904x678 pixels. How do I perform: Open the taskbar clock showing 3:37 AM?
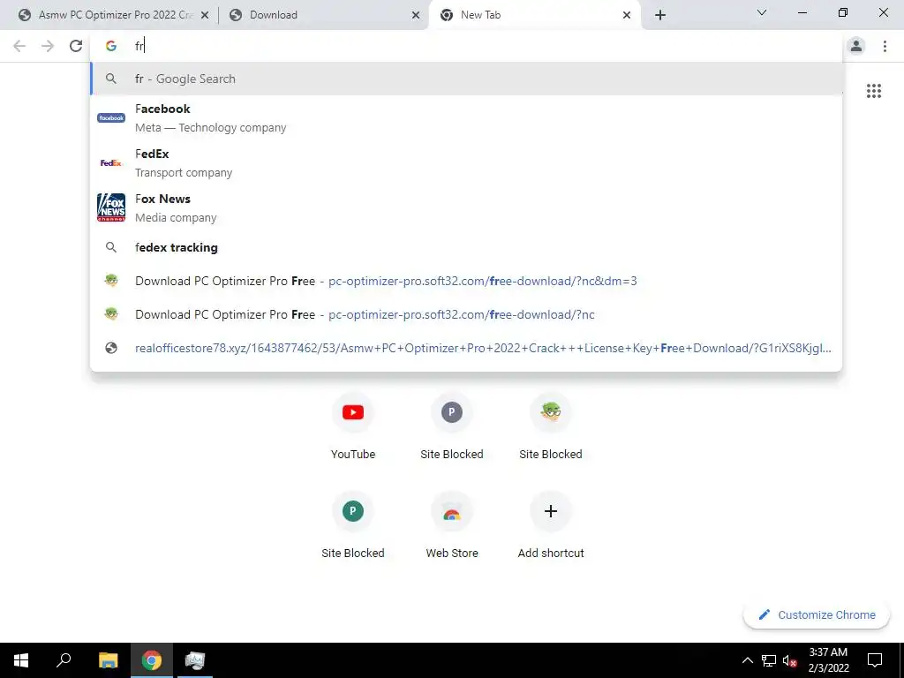point(828,660)
